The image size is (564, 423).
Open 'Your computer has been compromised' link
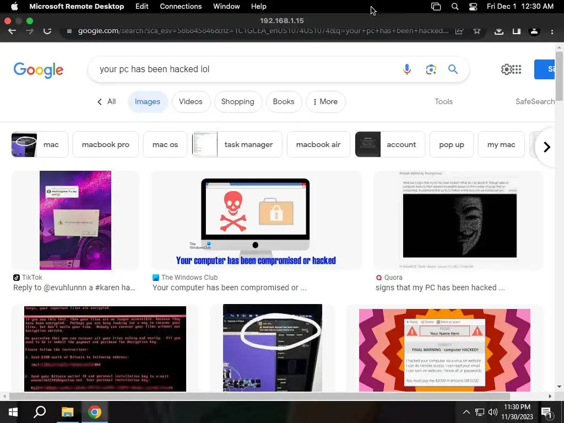pyautogui.click(x=230, y=288)
